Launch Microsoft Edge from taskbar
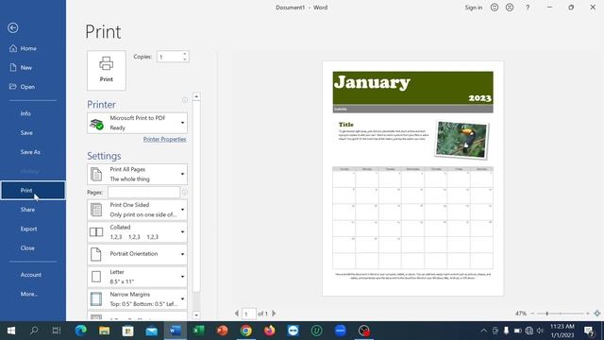604x340 pixels. pyautogui.click(x=81, y=331)
